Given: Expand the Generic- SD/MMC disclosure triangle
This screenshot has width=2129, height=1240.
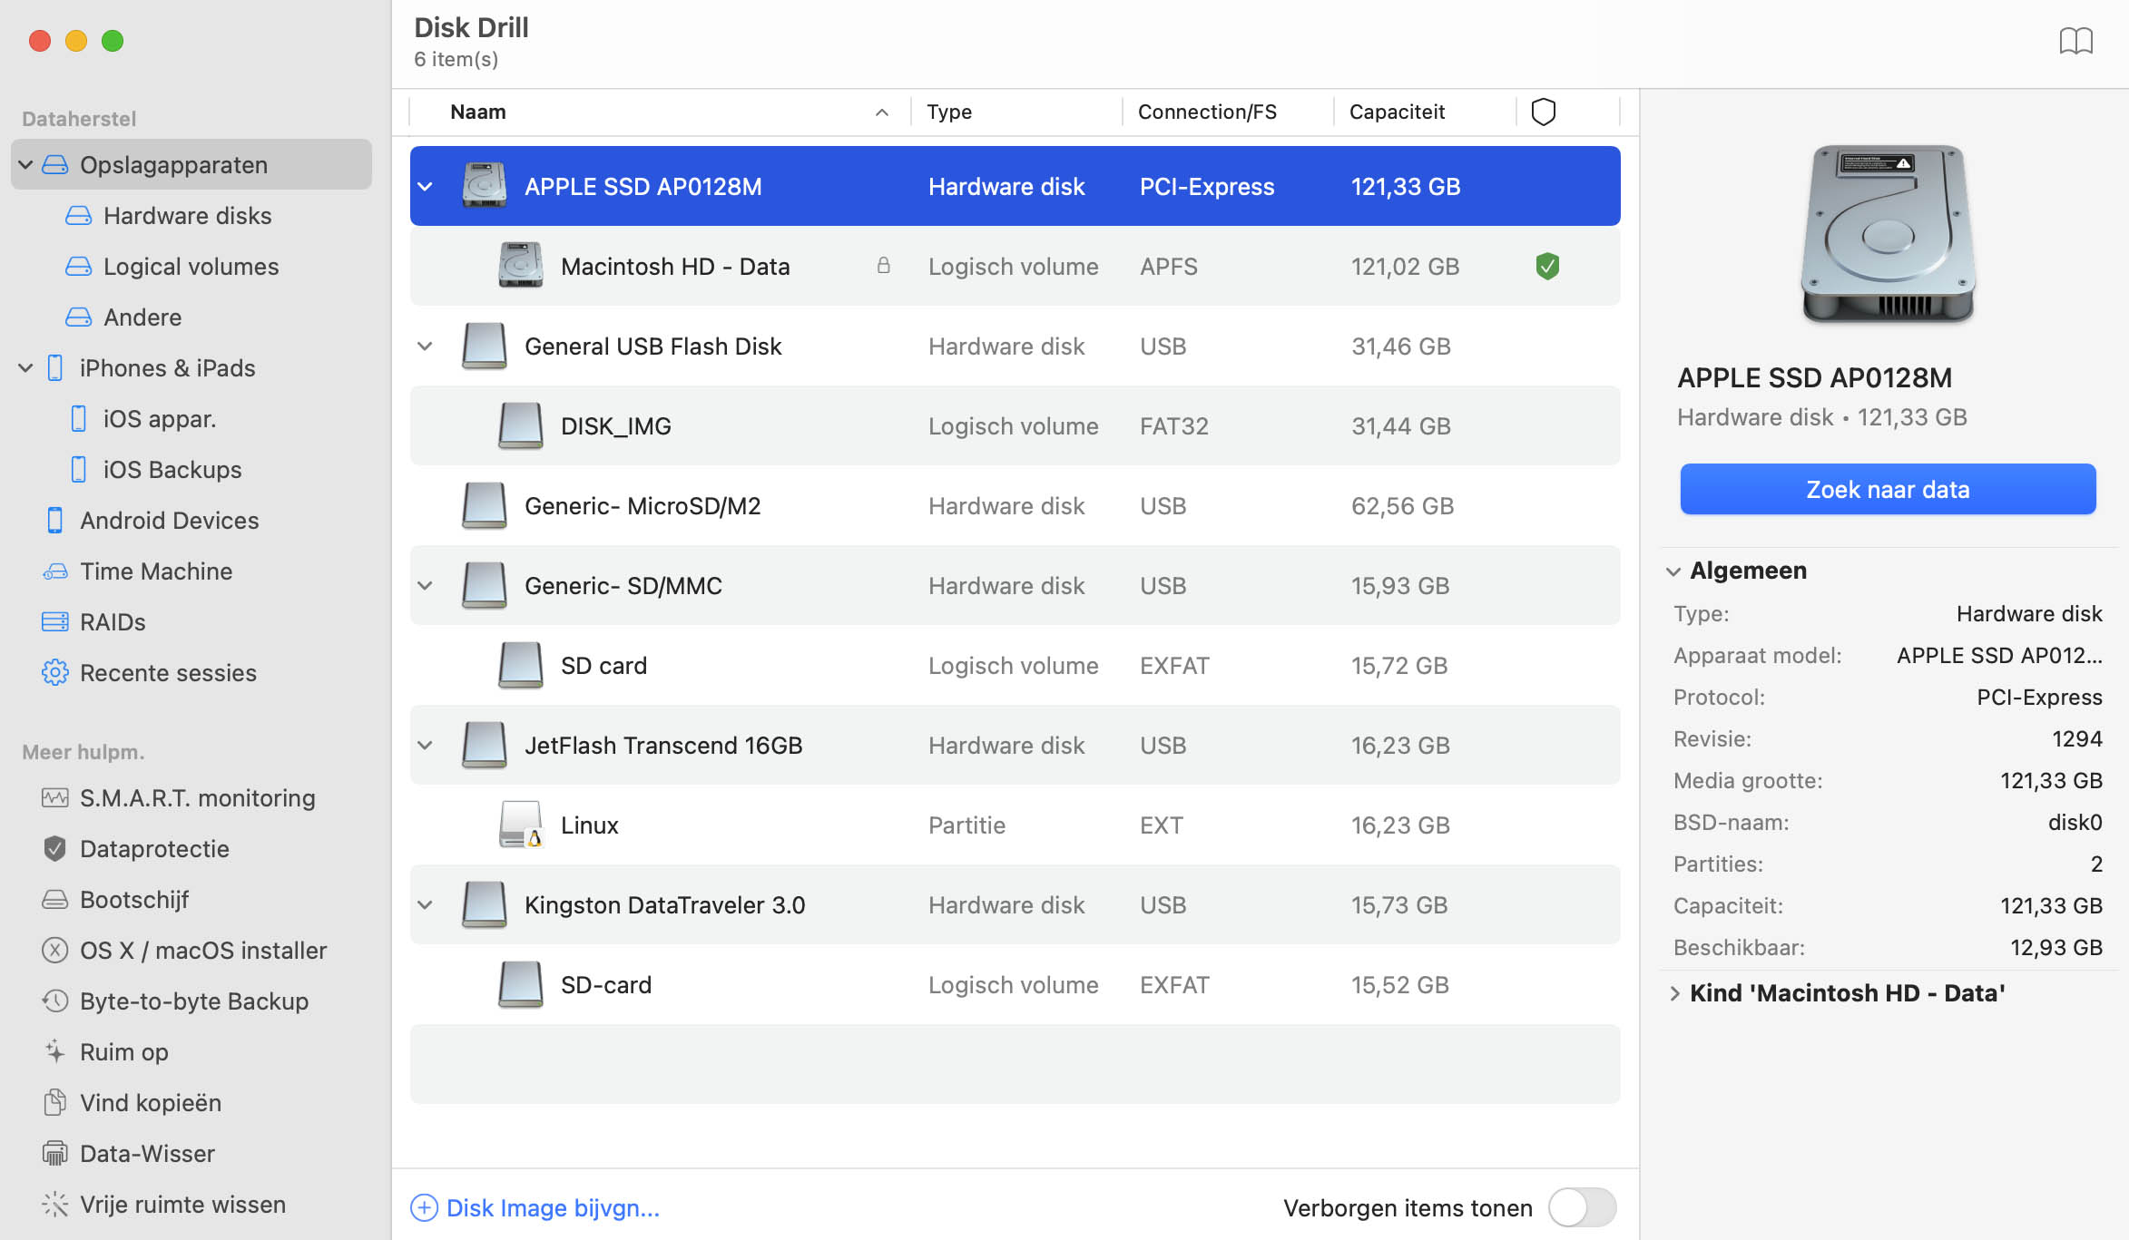Looking at the screenshot, I should click(x=426, y=586).
